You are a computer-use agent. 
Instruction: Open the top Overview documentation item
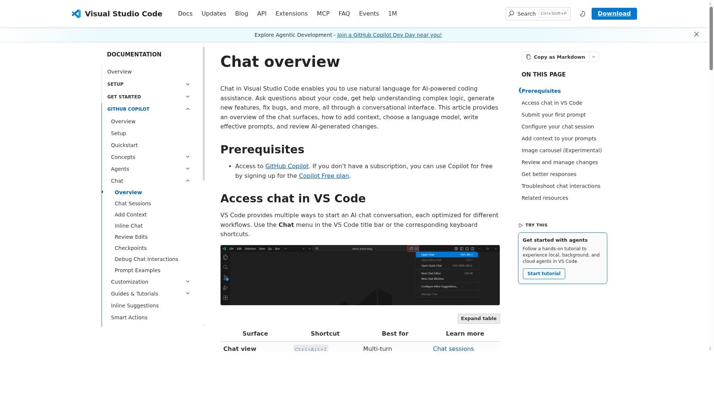[119, 72]
